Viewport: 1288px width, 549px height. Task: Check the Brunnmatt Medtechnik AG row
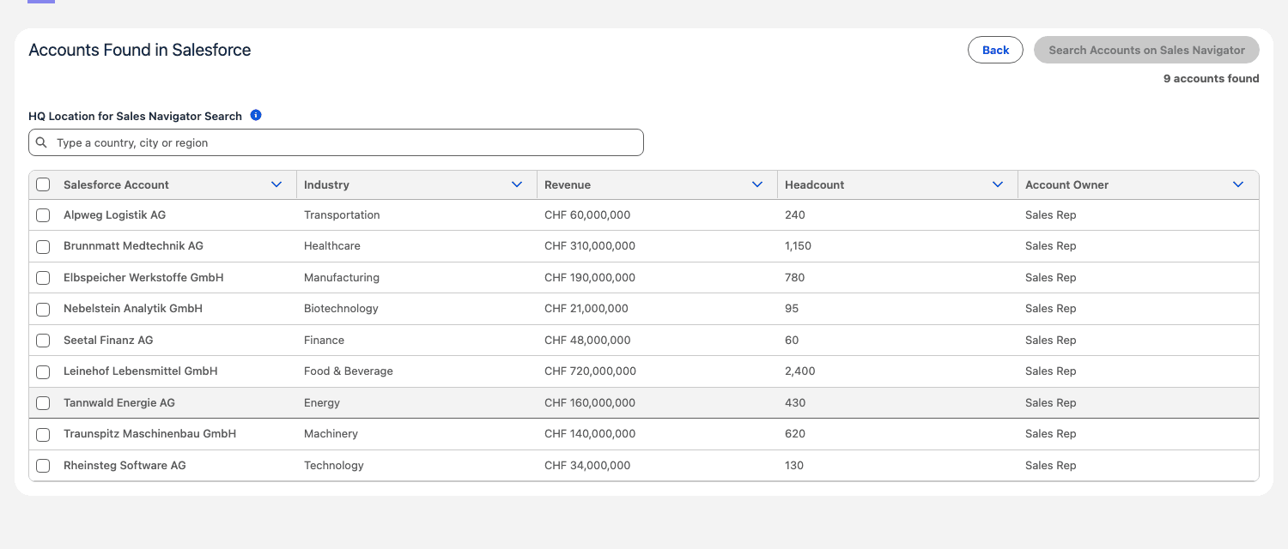pyautogui.click(x=43, y=246)
